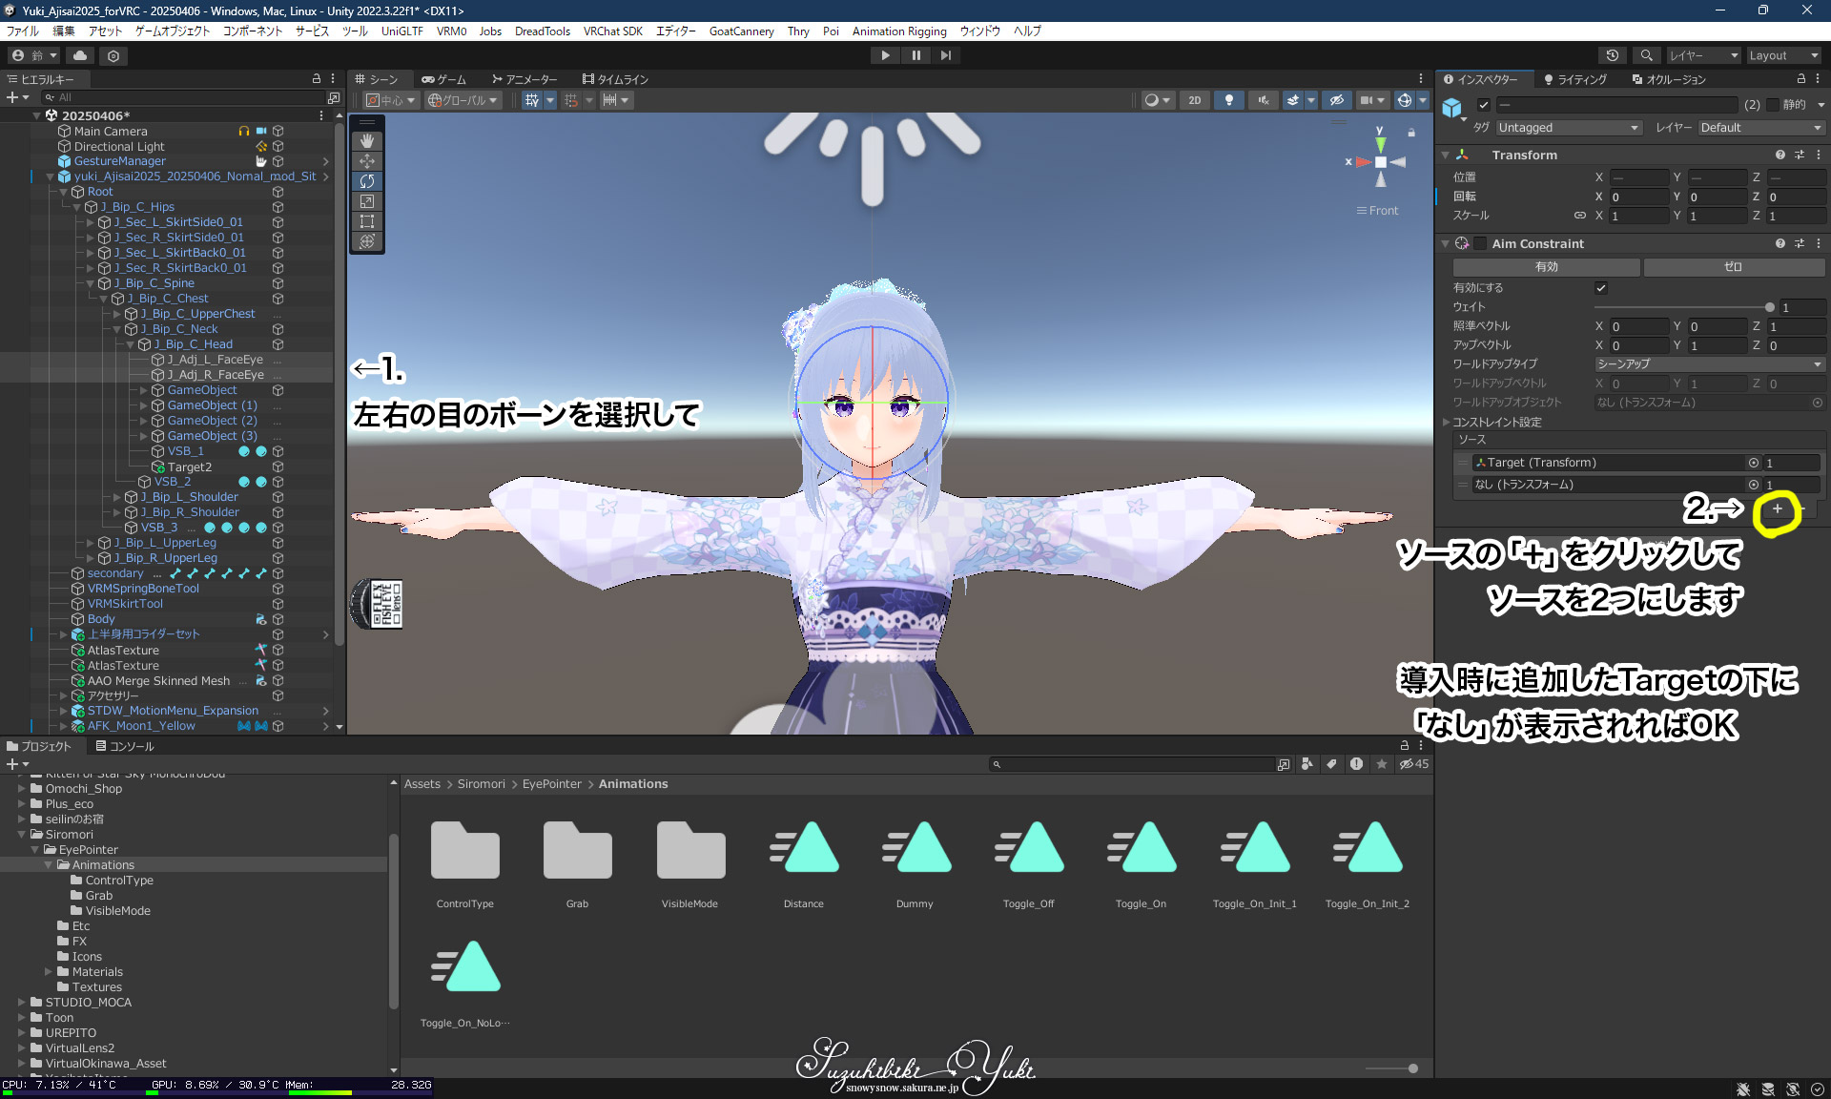Image resolution: width=1831 pixels, height=1099 pixels.
Task: Click project panel favorites star icon
Action: (1381, 764)
